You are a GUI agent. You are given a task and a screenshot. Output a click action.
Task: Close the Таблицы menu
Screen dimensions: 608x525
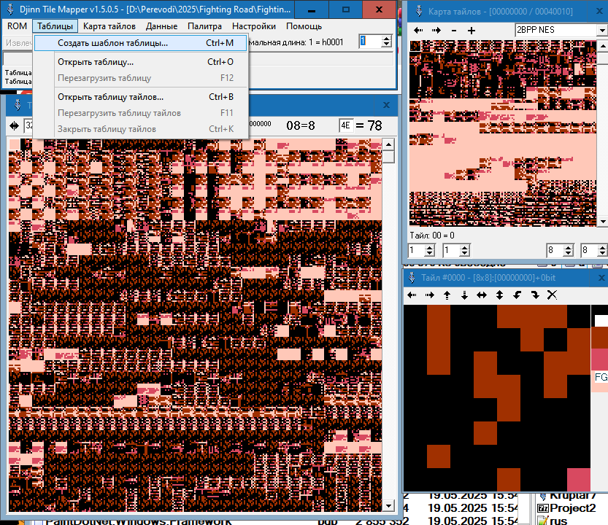pos(55,26)
